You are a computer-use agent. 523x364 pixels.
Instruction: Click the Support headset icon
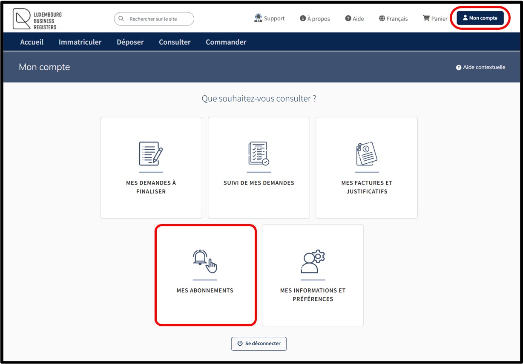[x=258, y=18]
